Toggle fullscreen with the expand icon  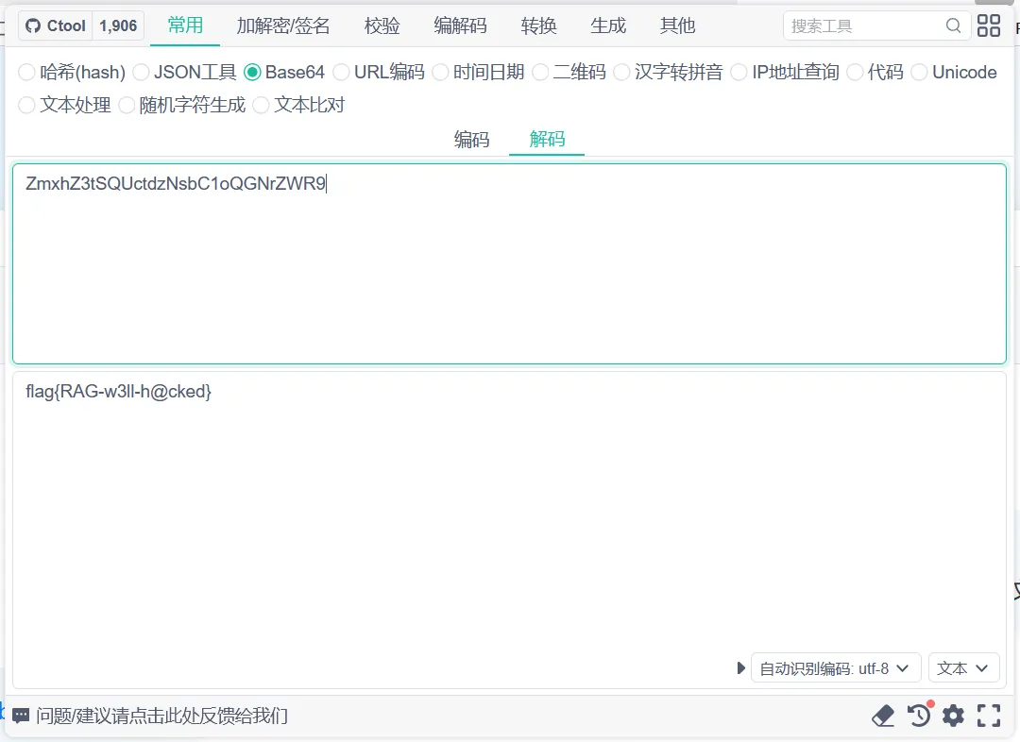tap(989, 716)
